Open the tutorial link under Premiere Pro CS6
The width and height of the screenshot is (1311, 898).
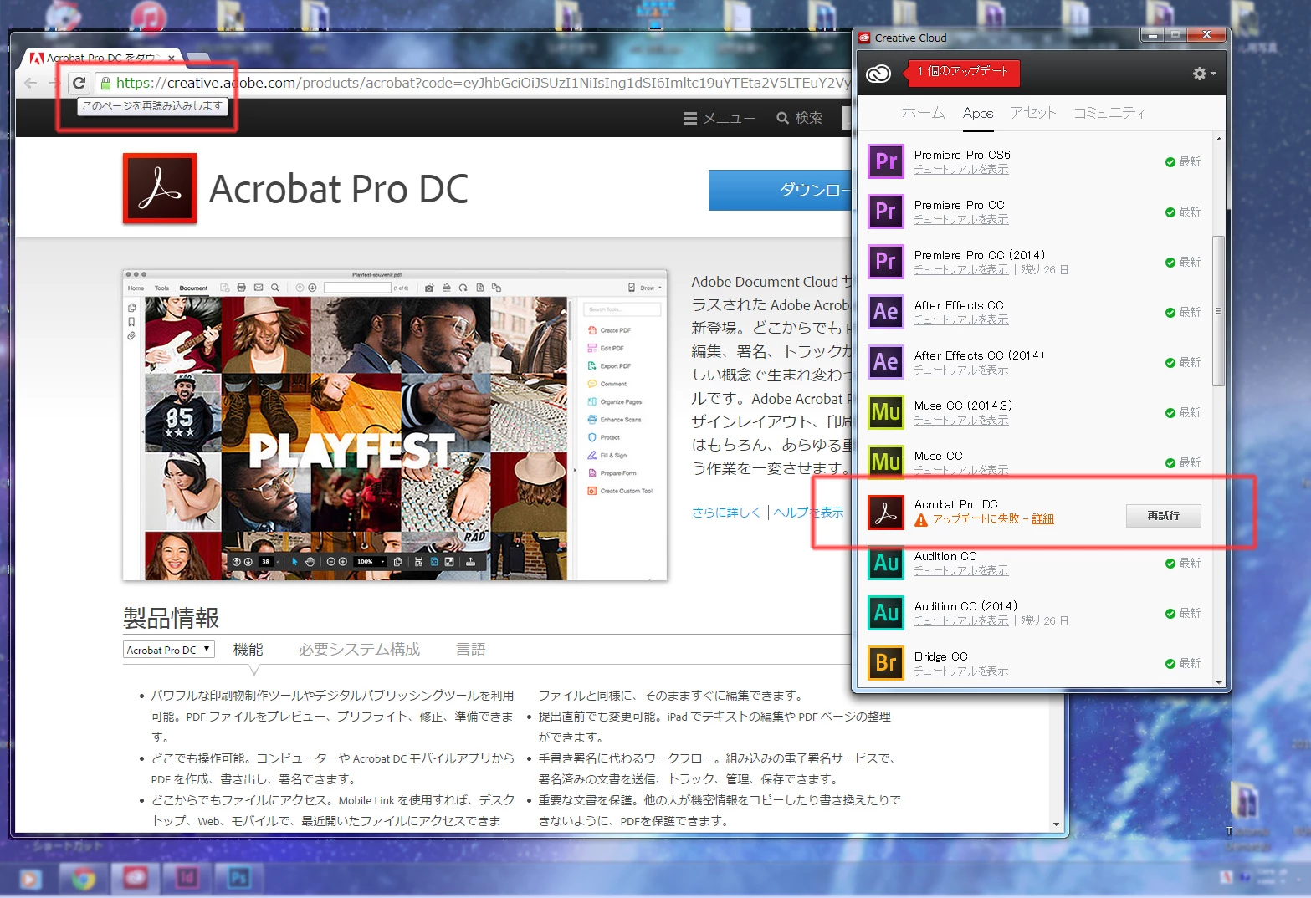961,170
